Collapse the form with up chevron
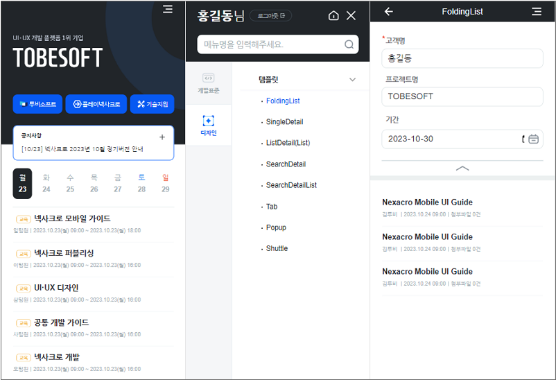 tap(462, 168)
